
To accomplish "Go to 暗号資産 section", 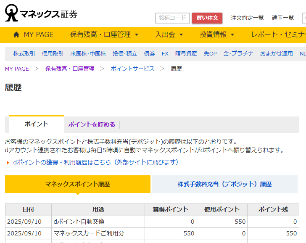I will tap(186, 53).
